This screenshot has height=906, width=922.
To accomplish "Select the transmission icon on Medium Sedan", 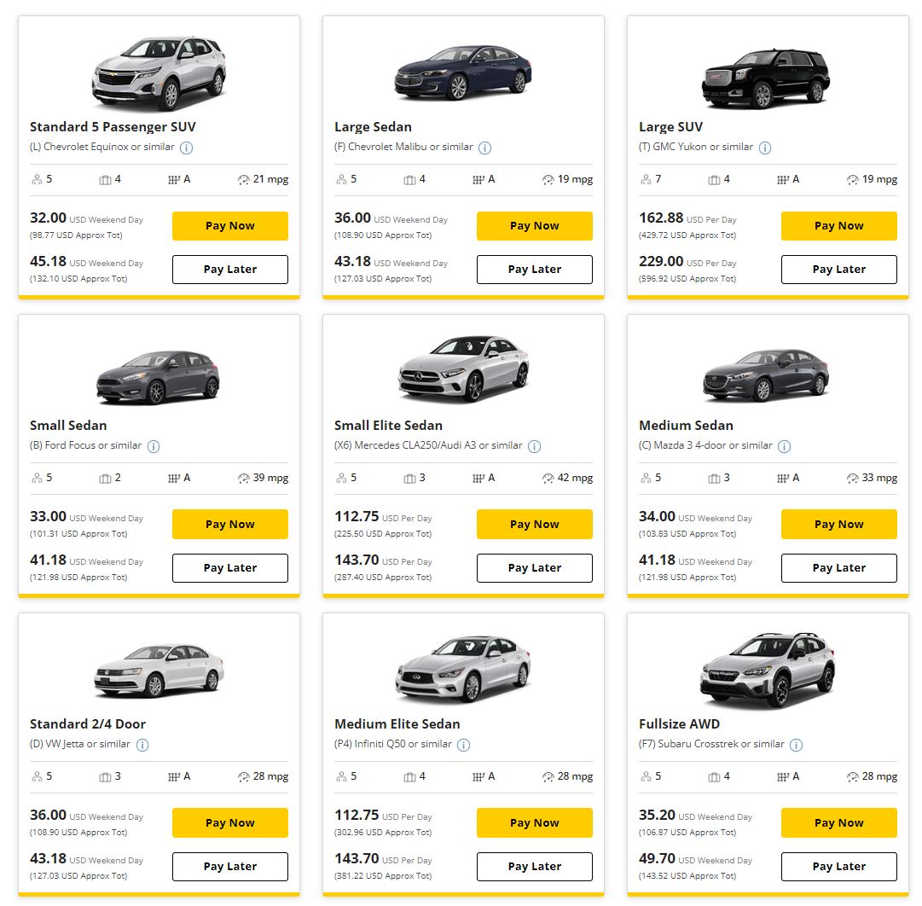I will [x=783, y=478].
